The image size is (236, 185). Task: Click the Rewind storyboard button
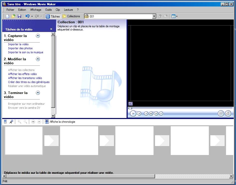point(33,122)
